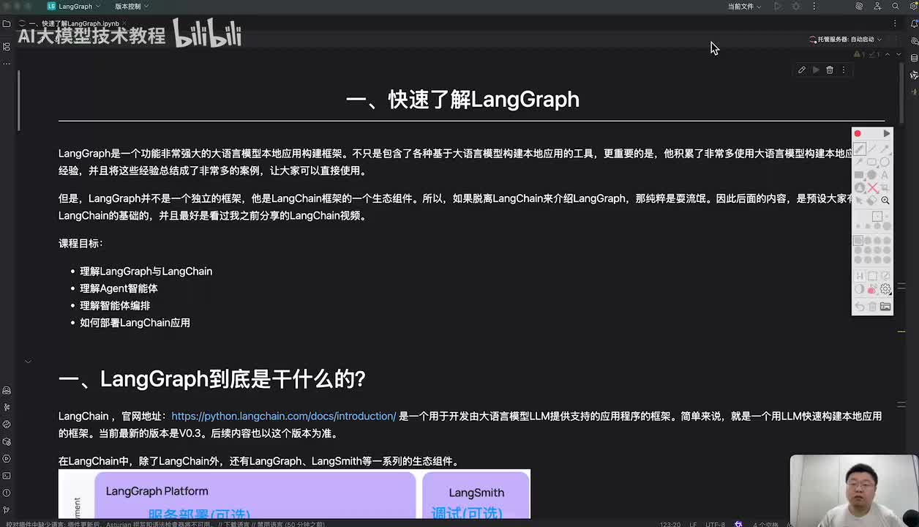The height and width of the screenshot is (527, 919).
Task: Click the 123:20 cursor position in the status bar
Action: pyautogui.click(x=669, y=524)
